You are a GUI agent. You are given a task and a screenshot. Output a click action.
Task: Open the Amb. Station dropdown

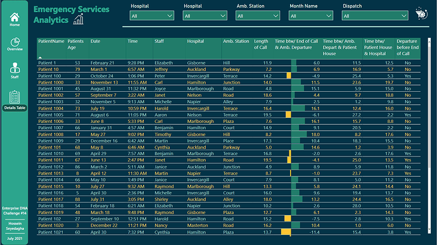pos(258,16)
